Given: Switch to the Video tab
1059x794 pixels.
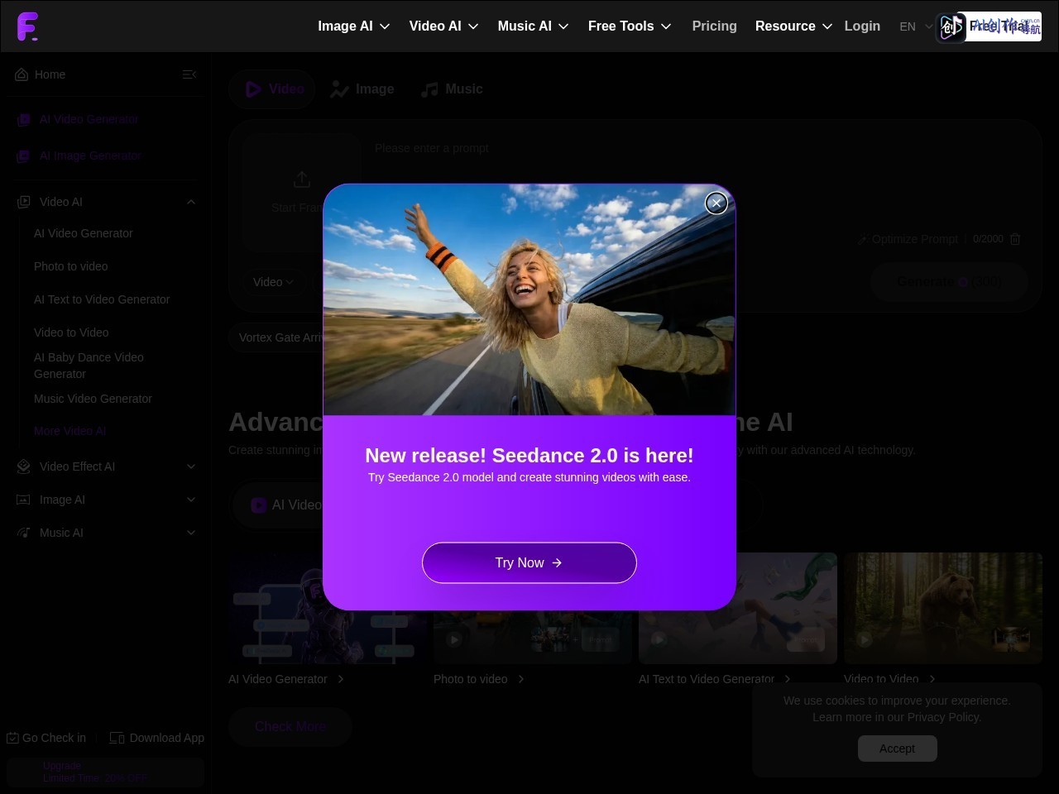Looking at the screenshot, I should coord(274,89).
